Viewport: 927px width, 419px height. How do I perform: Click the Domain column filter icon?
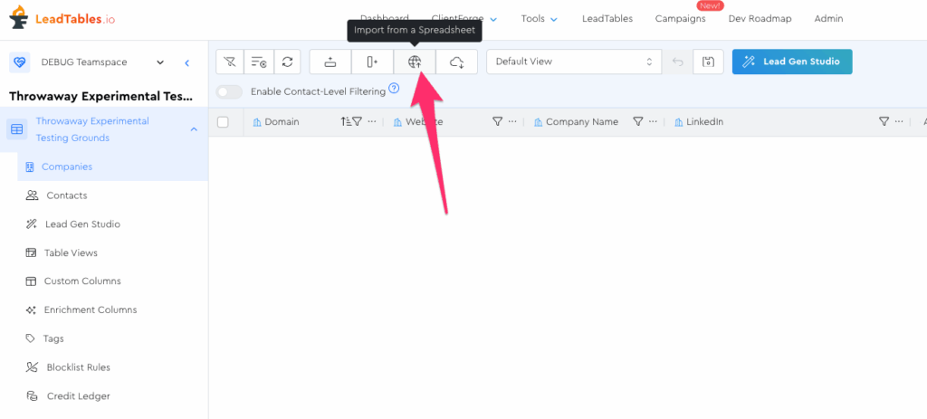click(x=357, y=122)
